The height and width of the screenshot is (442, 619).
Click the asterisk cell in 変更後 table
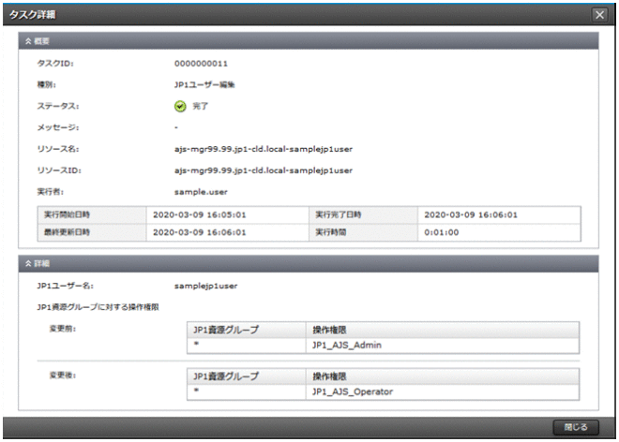(247, 392)
